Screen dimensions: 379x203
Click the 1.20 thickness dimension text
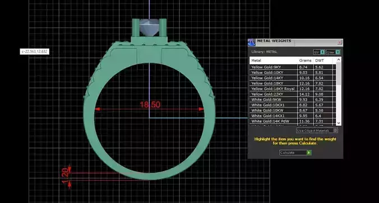click(65, 176)
